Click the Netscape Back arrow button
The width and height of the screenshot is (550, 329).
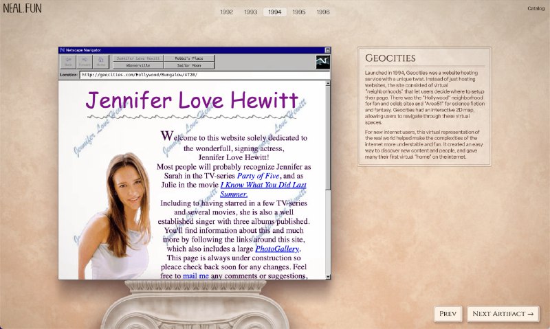click(68, 62)
